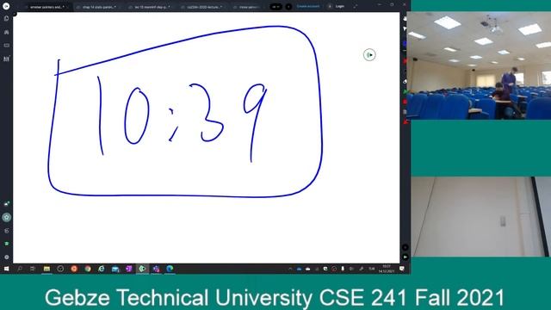551x310 pixels.
Task: Select the hand pan tool in right toolbar
Action: tap(405, 19)
